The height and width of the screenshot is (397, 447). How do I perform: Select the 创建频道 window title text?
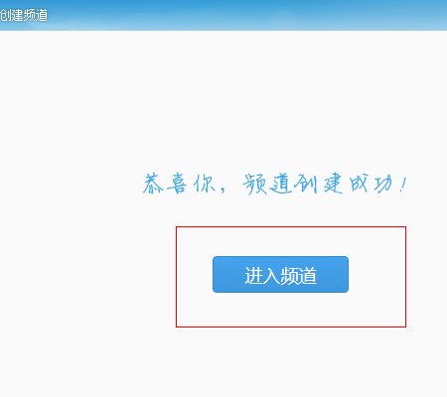point(24,15)
